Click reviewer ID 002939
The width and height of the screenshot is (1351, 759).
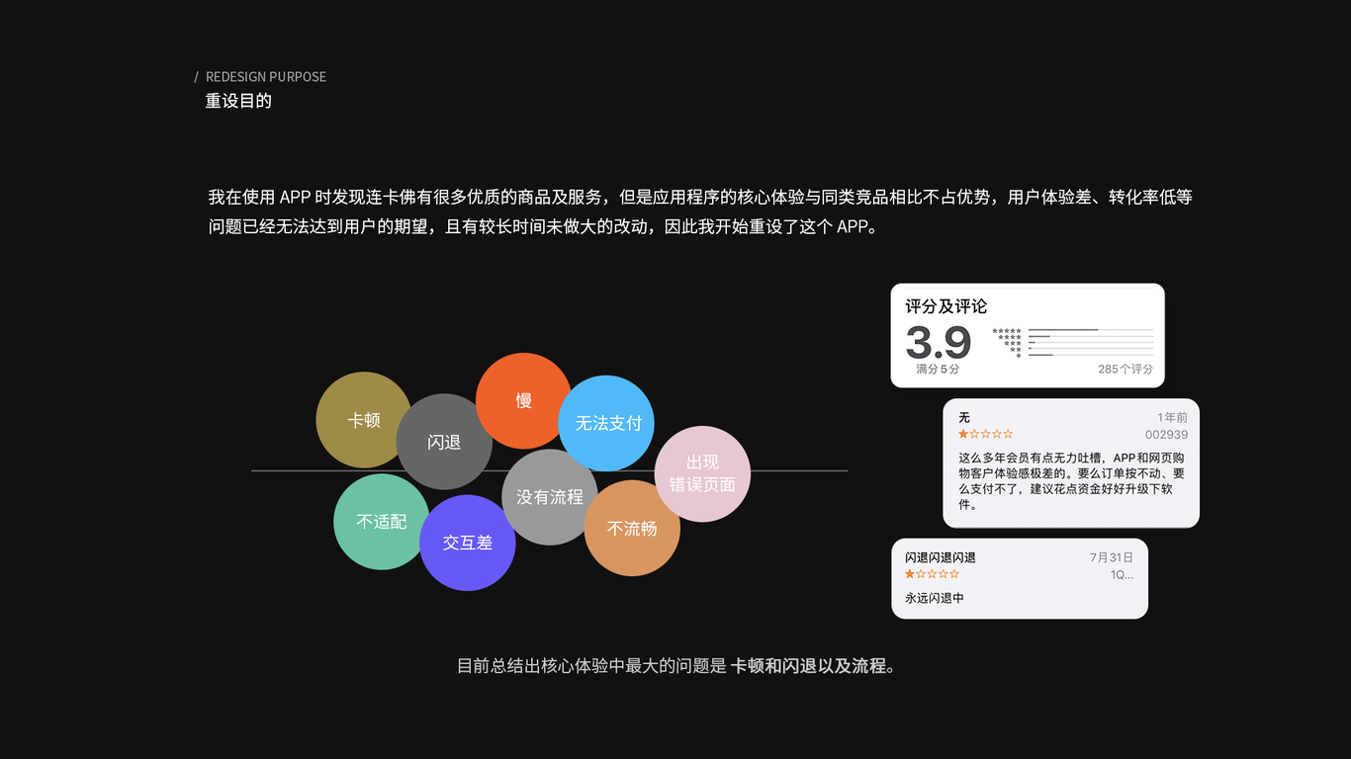pyautogui.click(x=1167, y=435)
